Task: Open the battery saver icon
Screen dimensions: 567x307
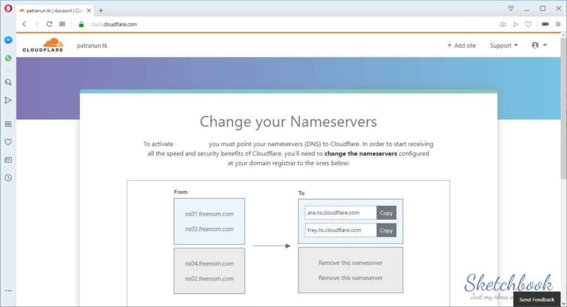Action: click(x=545, y=24)
